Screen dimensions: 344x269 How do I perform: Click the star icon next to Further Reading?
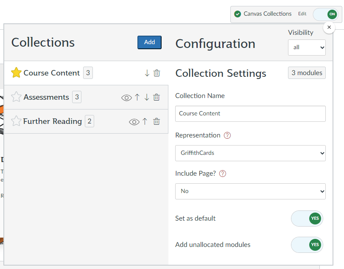(16, 121)
